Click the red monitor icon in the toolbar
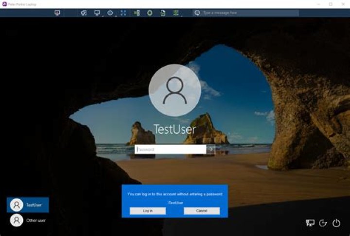 click(x=57, y=13)
